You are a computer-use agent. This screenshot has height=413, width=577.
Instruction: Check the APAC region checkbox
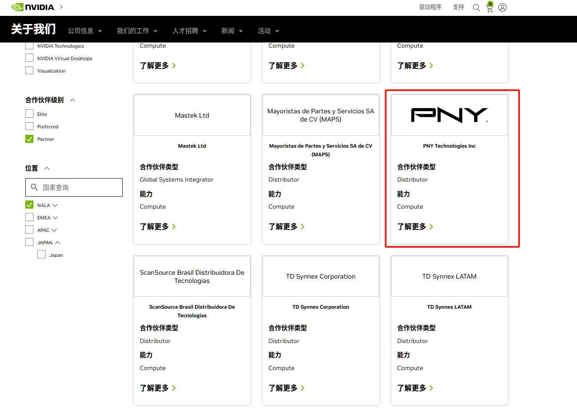[29, 230]
